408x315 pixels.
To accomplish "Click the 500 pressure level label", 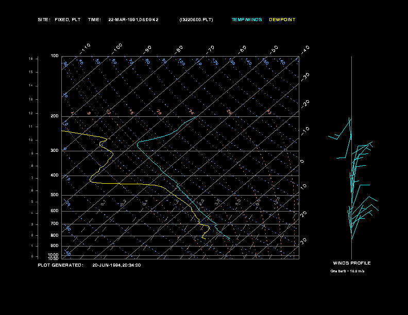I will tap(55, 195).
